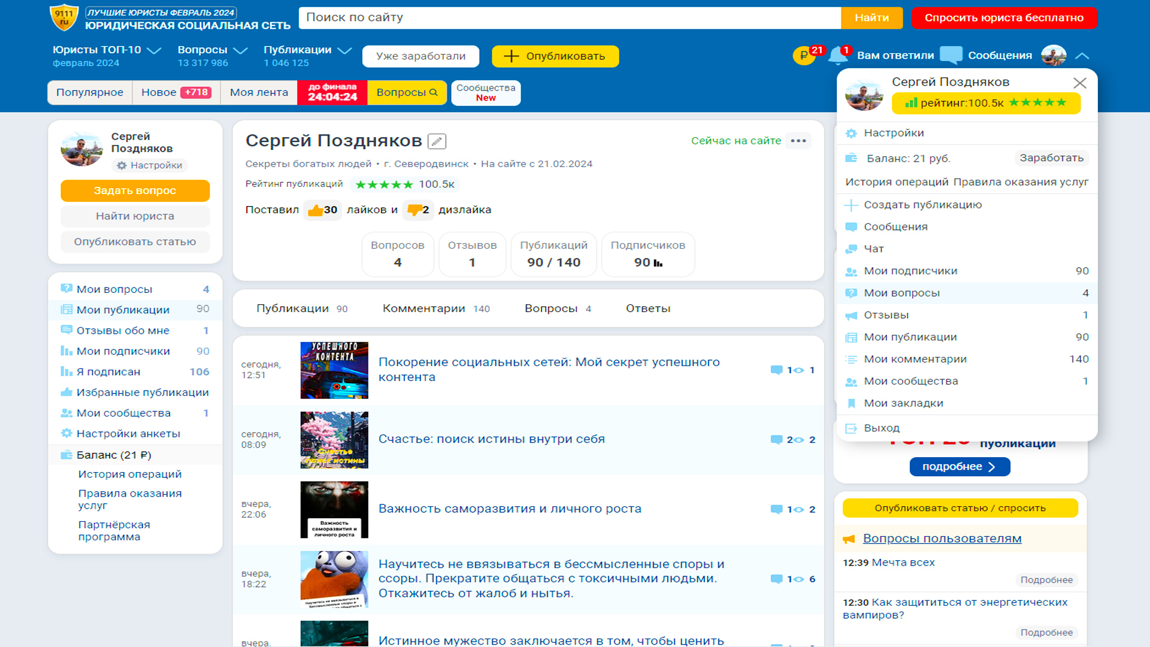
Task: Click the ruble balance coin icon
Action: [x=804, y=56]
